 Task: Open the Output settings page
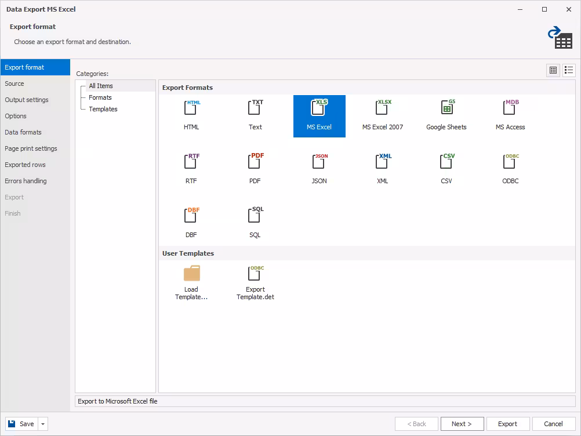[x=35, y=100]
